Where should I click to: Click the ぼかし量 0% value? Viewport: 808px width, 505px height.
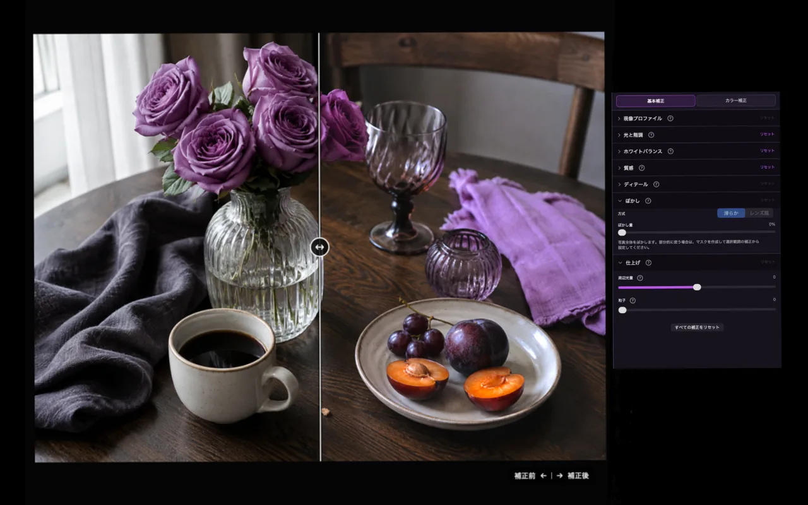tap(771, 224)
